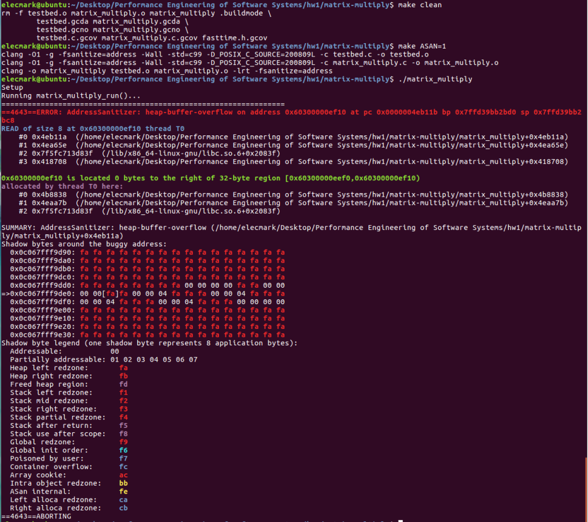Click the '==4643==ABORTING' line
The width and height of the screenshot is (588, 522).
[x=36, y=516]
